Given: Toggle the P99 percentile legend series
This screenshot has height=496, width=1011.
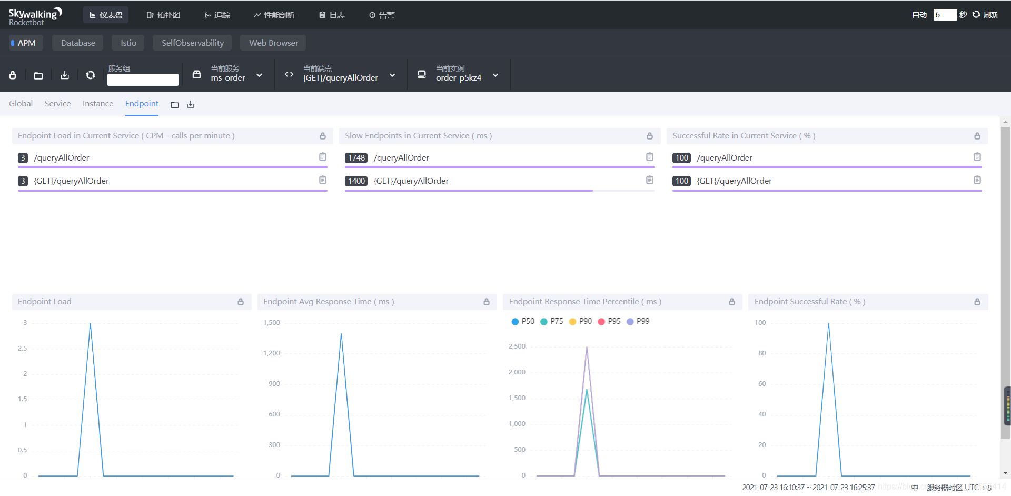Looking at the screenshot, I should 638,321.
